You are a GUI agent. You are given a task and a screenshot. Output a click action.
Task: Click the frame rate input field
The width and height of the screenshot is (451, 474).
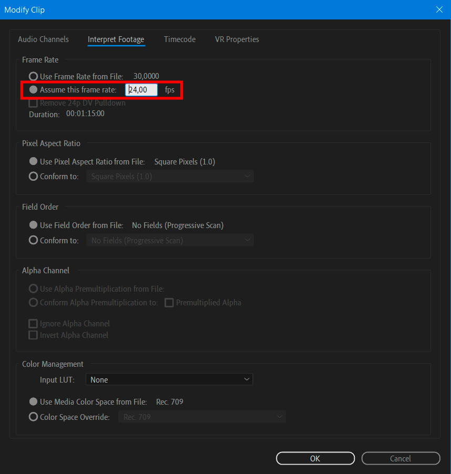(141, 90)
